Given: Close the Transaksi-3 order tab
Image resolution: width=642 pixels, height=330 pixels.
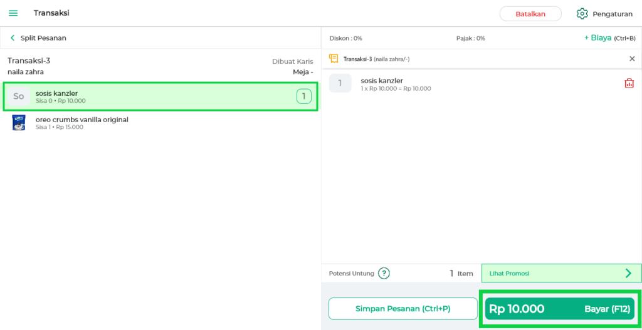Looking at the screenshot, I should 631,59.
